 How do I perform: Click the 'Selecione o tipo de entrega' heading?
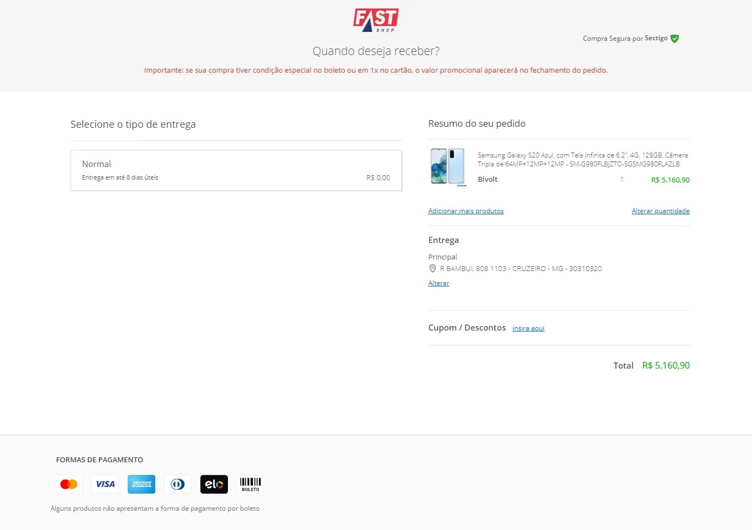pyautogui.click(x=133, y=125)
